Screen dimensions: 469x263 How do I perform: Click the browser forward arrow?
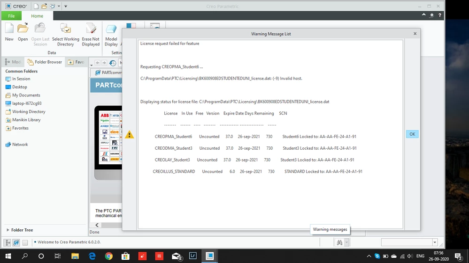104,63
